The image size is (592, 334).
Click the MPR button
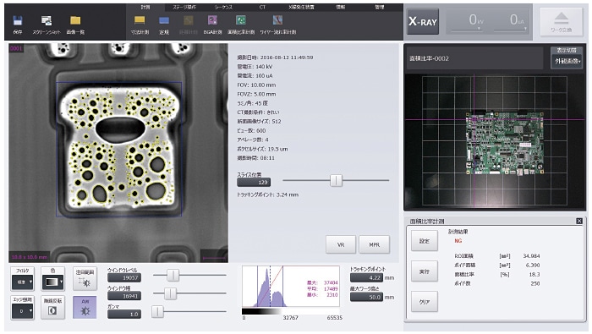374,244
